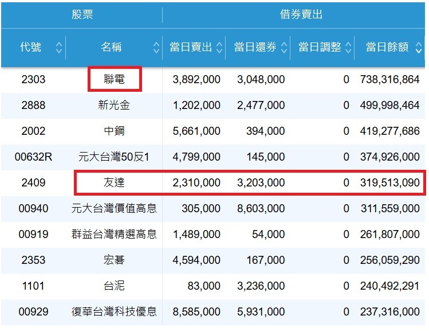Click the 當日賣出 header label
Viewport: 429px width, 331px height.
coord(191,47)
